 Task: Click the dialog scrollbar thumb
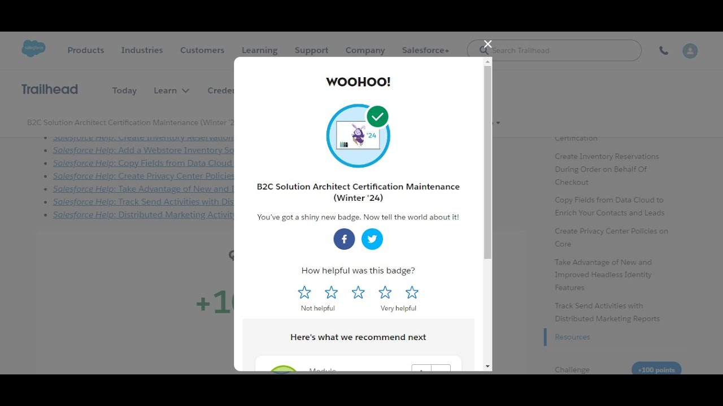(x=488, y=162)
